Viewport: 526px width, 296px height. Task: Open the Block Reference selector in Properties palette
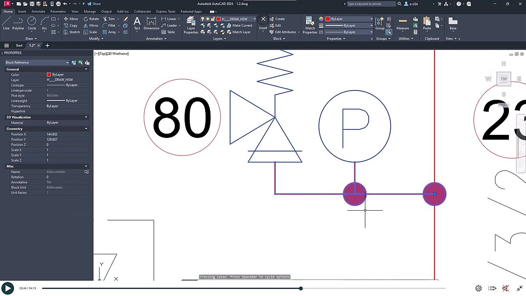pyautogui.click(x=36, y=62)
